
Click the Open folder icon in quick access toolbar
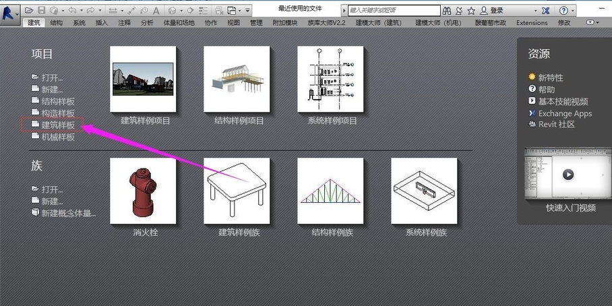[x=29, y=10]
